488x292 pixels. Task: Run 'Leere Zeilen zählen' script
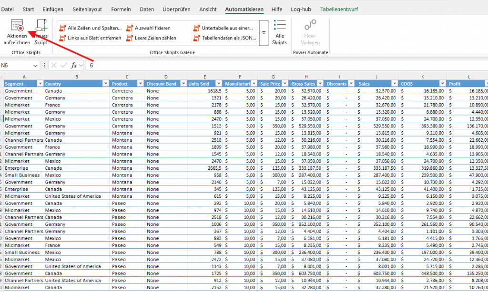(155, 38)
